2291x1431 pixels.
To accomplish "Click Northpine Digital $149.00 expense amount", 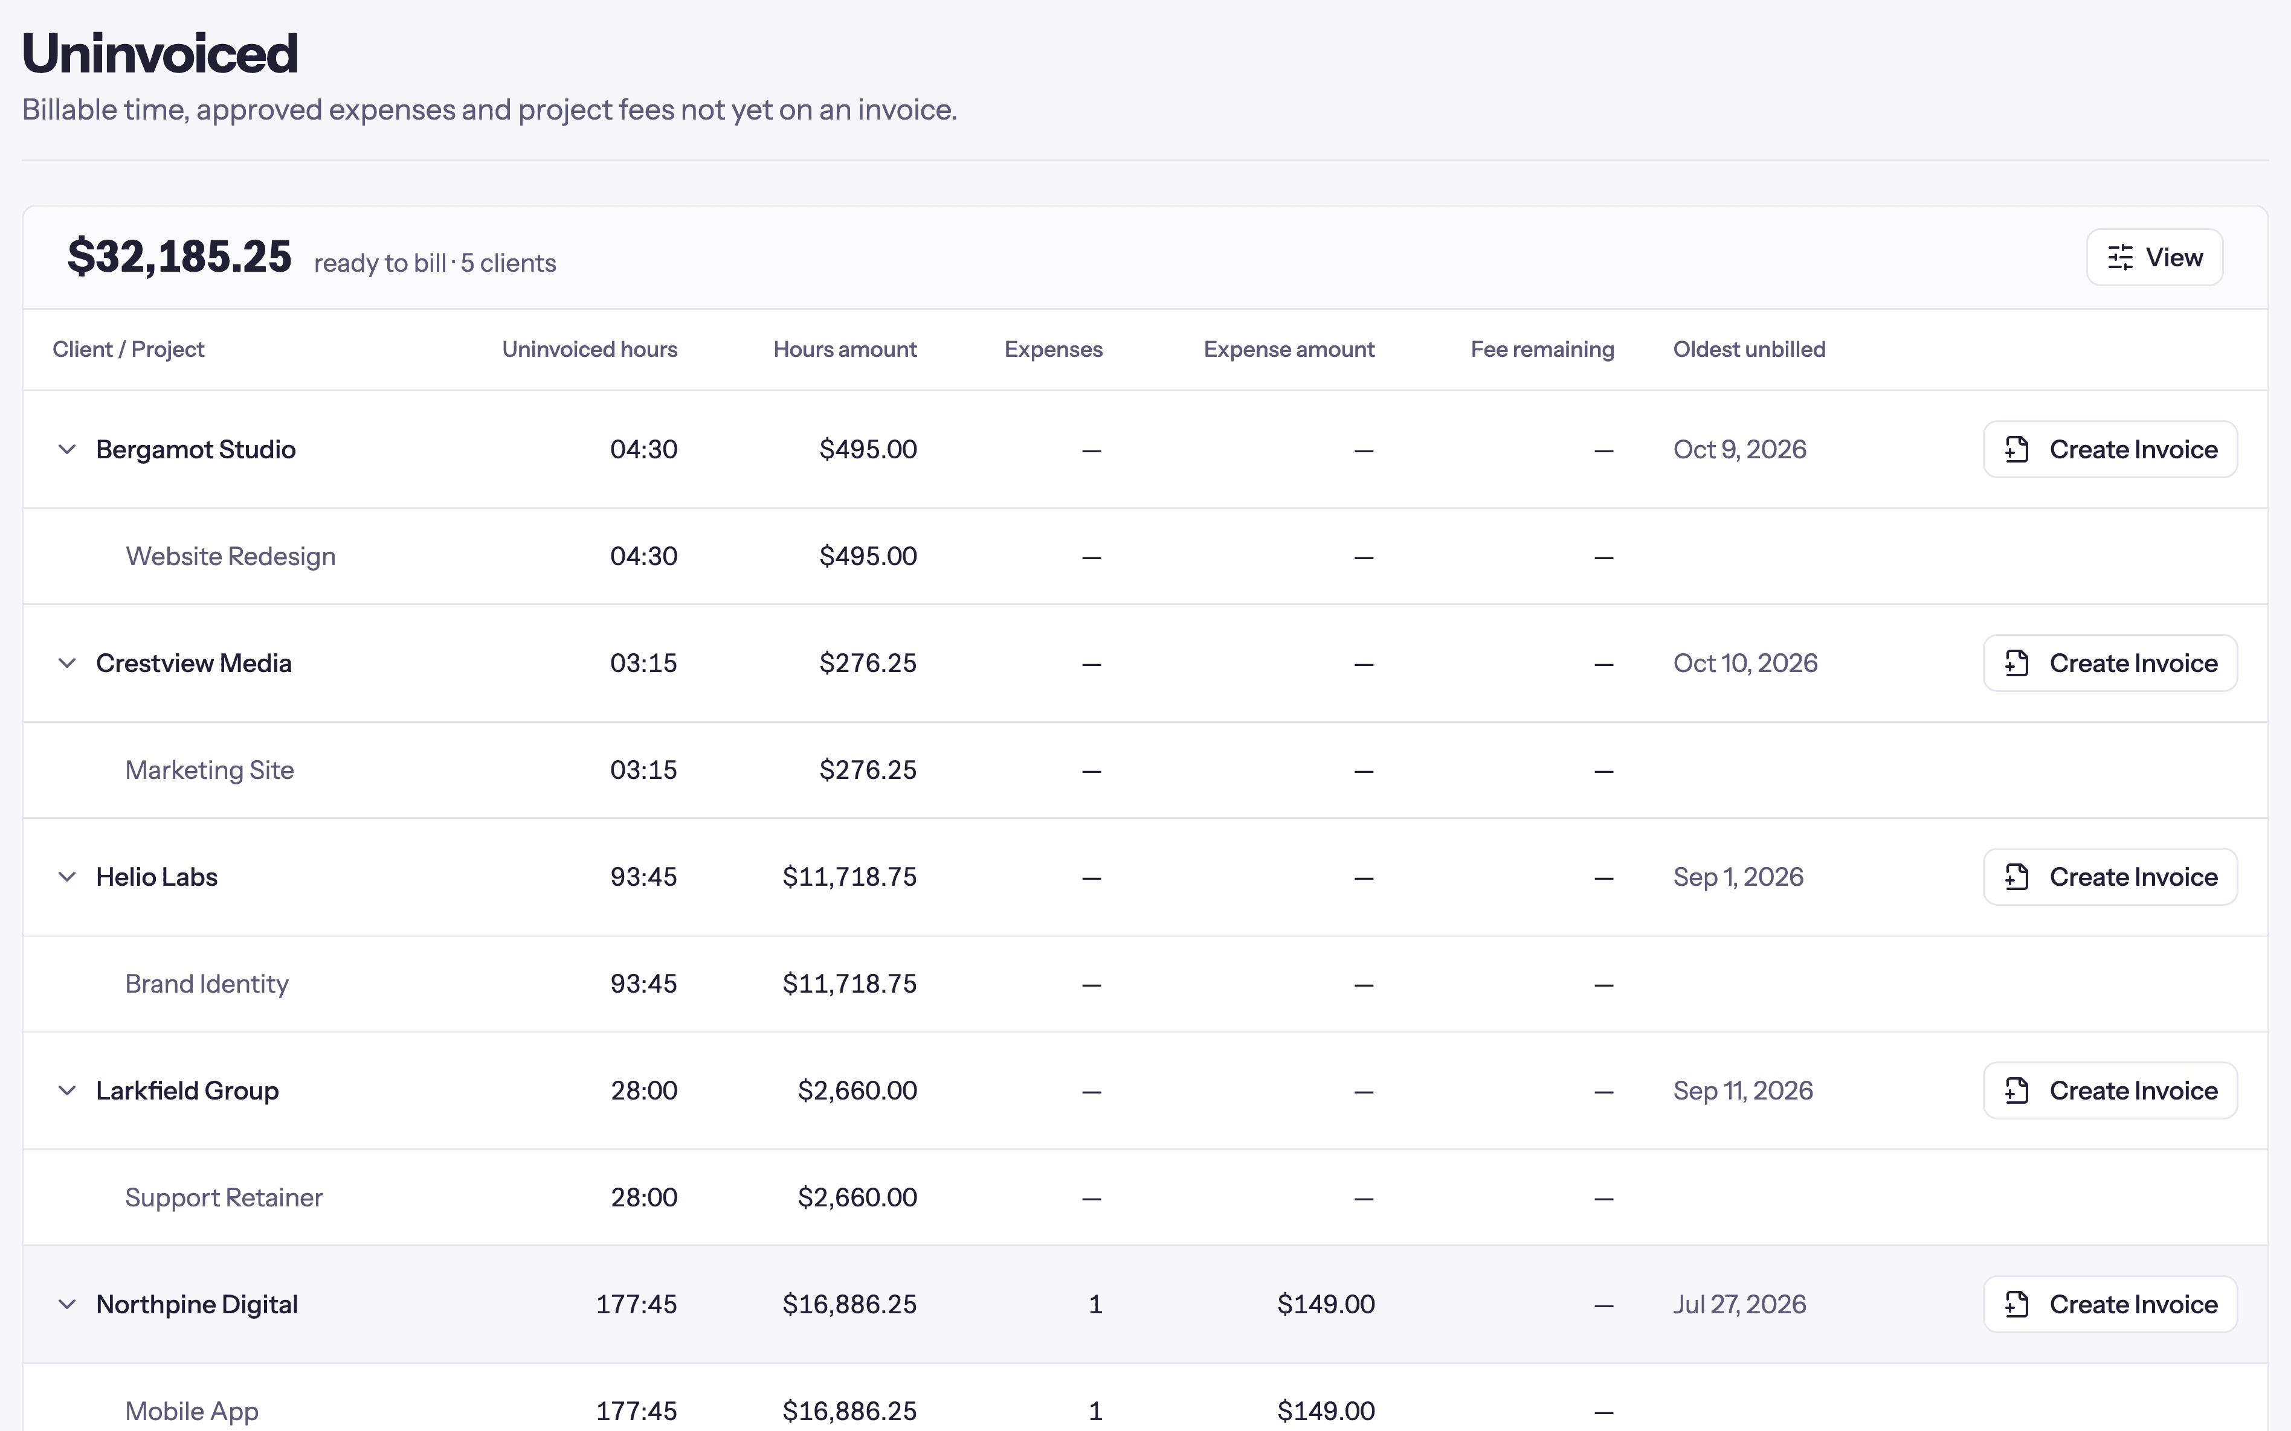I will [1326, 1305].
